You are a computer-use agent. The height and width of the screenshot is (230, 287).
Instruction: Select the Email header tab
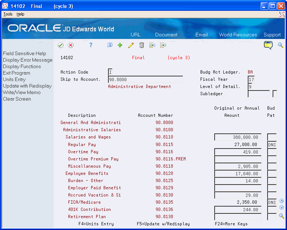[x=202, y=35]
